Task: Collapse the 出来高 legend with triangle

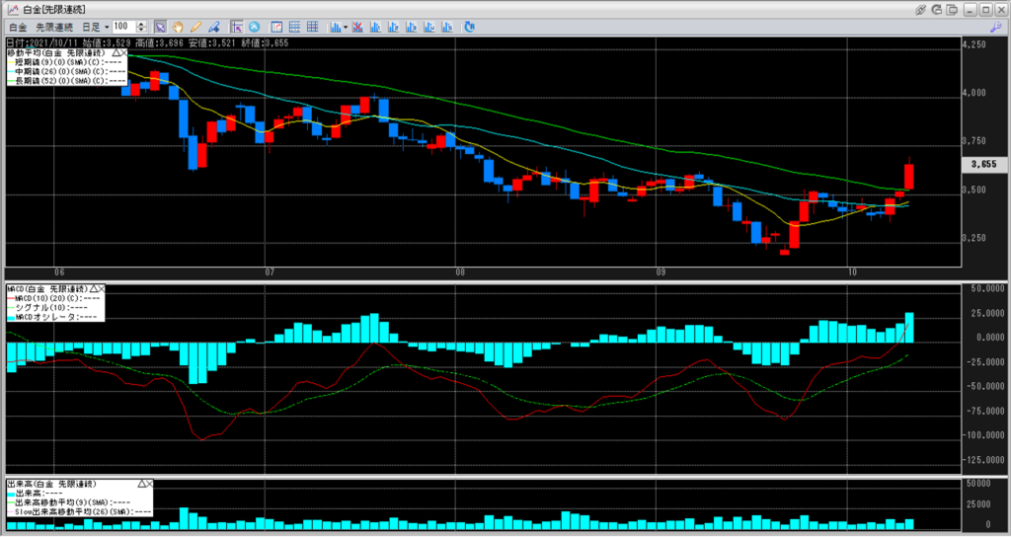Action: click(139, 485)
